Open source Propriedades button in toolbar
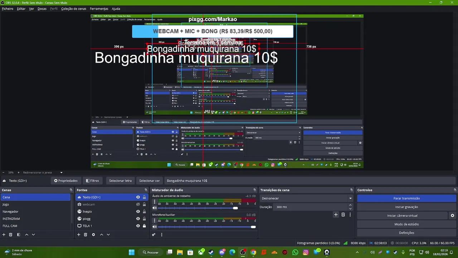This screenshot has height=258, width=458. tap(65, 181)
